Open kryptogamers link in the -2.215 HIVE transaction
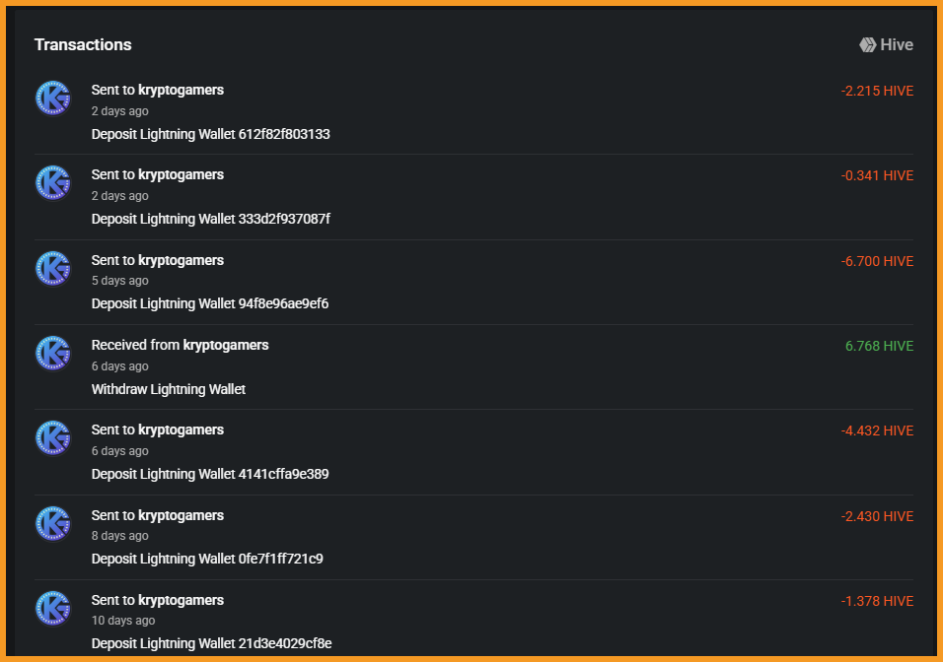 [x=181, y=90]
